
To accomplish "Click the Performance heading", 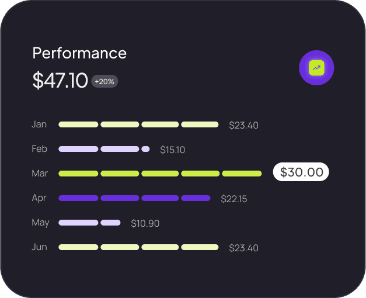I will 79,53.
